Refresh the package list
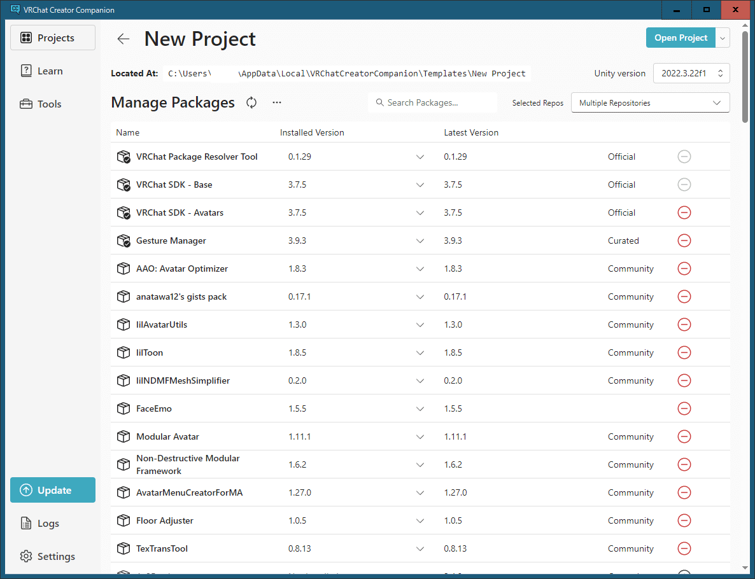755x579 pixels. (251, 102)
